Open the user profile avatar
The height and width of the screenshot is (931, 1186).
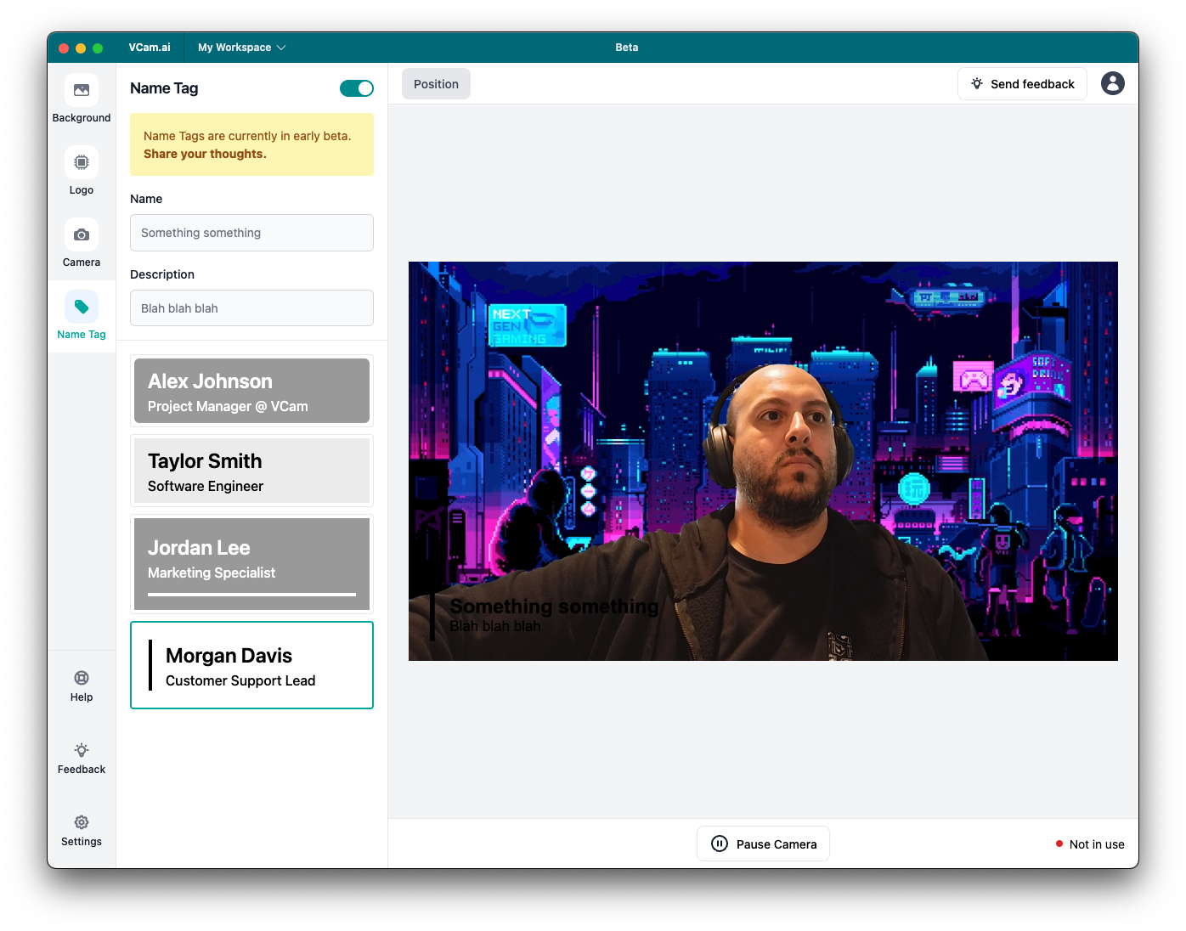click(x=1112, y=83)
